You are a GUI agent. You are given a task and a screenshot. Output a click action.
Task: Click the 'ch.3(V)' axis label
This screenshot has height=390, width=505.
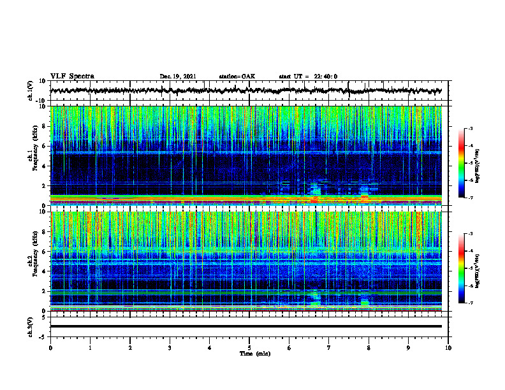pyautogui.click(x=31, y=327)
